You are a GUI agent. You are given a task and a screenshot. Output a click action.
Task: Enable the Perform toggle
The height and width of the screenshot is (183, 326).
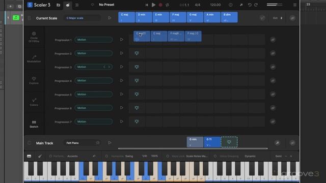(x=50, y=156)
